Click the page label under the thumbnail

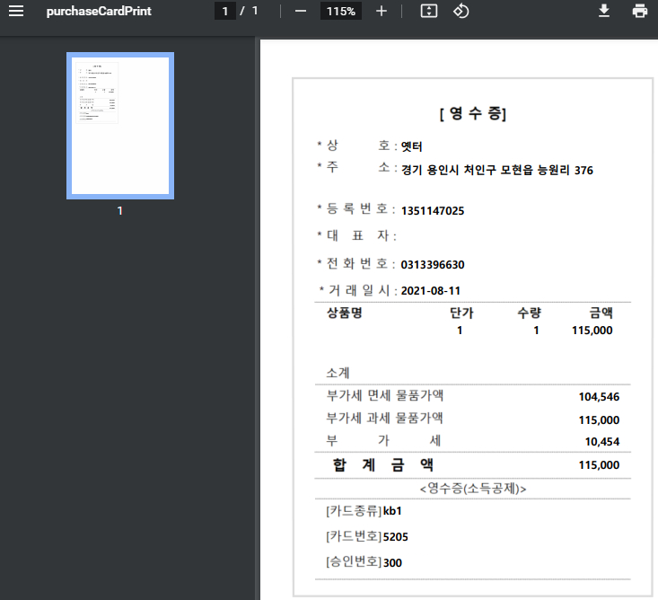120,211
